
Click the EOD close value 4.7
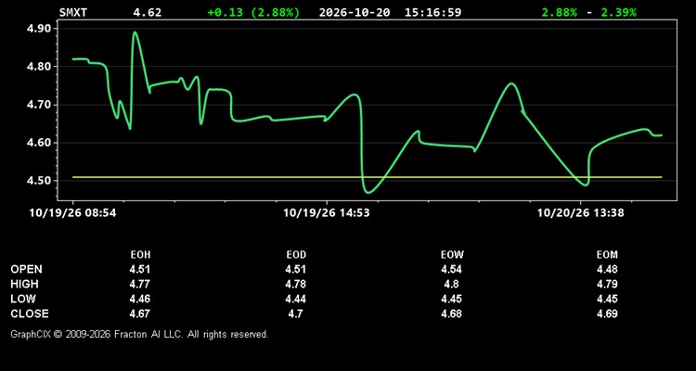pyautogui.click(x=296, y=313)
